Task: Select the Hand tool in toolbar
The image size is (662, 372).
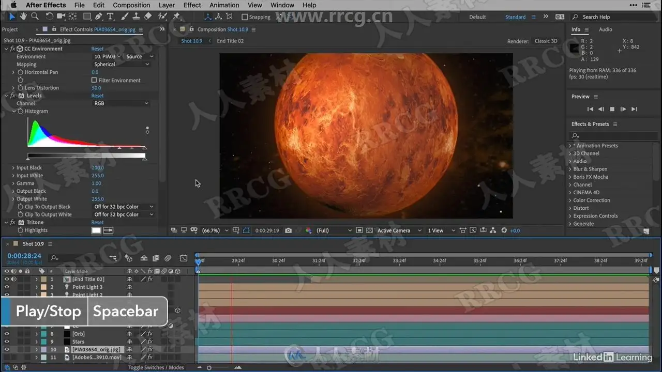Action: pyautogui.click(x=23, y=17)
